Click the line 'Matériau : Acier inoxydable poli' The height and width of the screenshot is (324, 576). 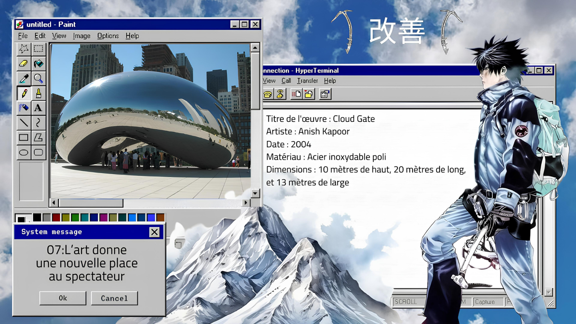click(x=326, y=157)
